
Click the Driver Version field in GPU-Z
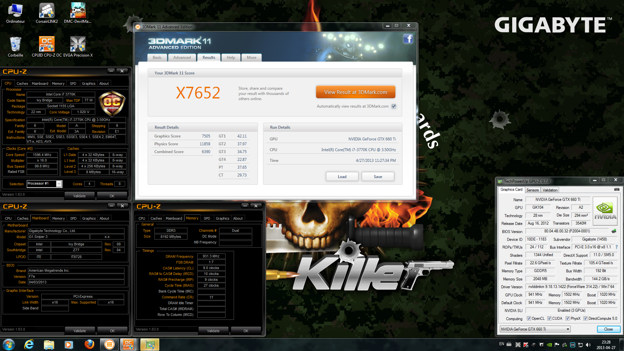point(571,287)
